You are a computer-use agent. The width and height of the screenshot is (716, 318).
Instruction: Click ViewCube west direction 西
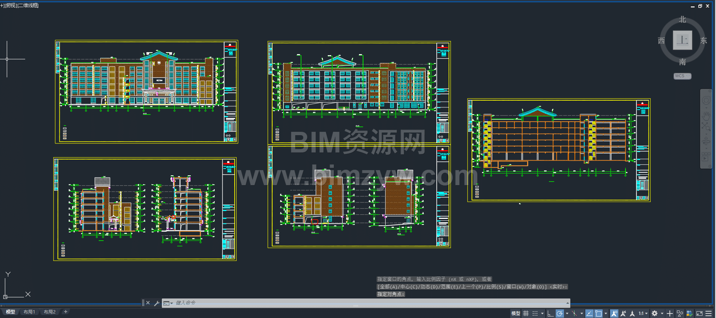click(x=661, y=41)
